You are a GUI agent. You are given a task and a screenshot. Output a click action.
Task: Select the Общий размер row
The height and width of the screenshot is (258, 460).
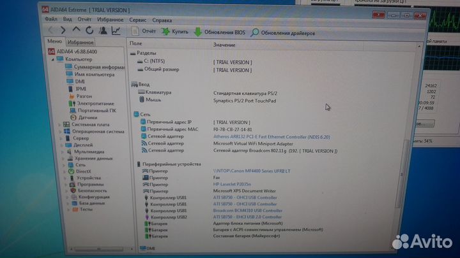pos(194,69)
